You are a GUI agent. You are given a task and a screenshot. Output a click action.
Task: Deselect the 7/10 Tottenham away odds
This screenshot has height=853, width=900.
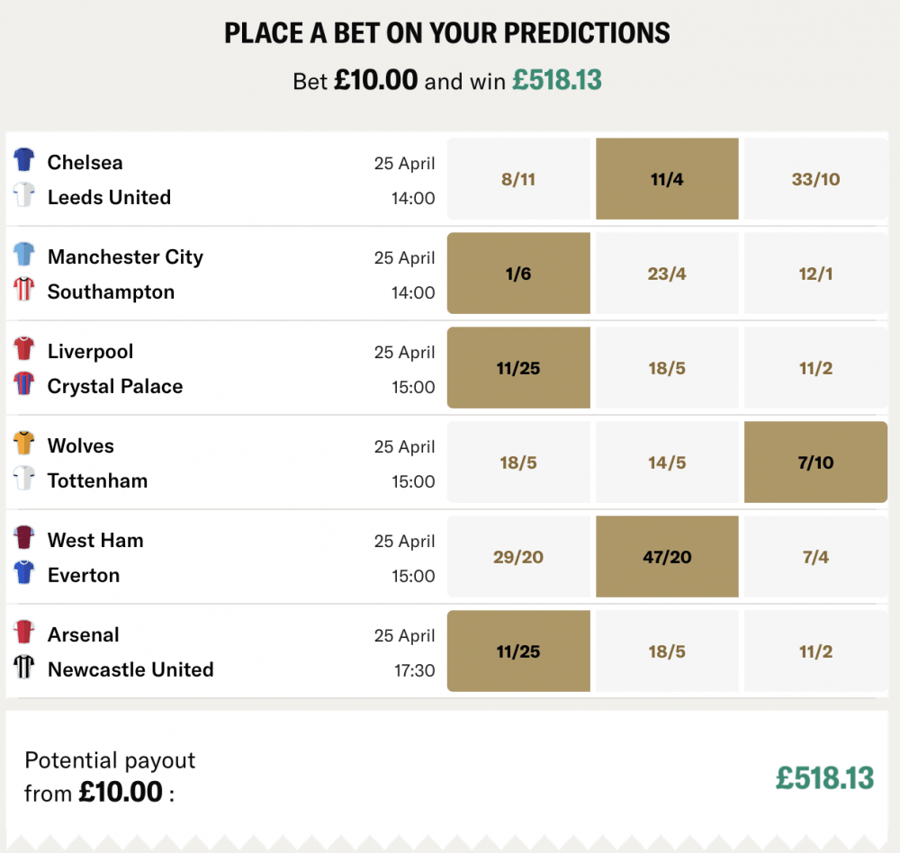click(x=815, y=462)
